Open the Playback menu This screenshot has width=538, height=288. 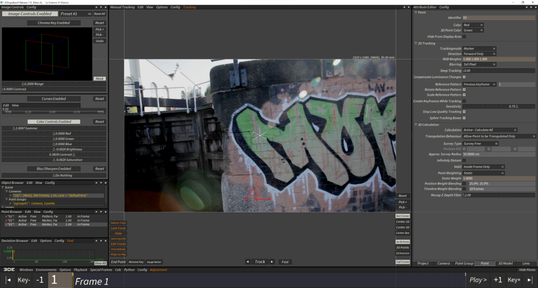click(x=80, y=270)
